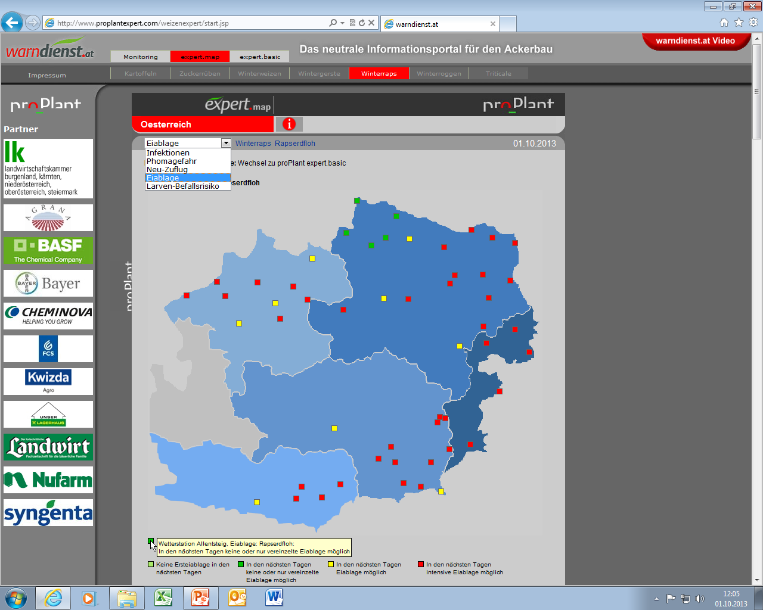Open Excel from the taskbar
The height and width of the screenshot is (610, 763).
[x=163, y=598]
